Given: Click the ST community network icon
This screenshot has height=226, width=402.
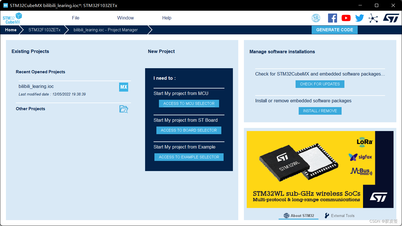Looking at the screenshot, I should point(373,18).
